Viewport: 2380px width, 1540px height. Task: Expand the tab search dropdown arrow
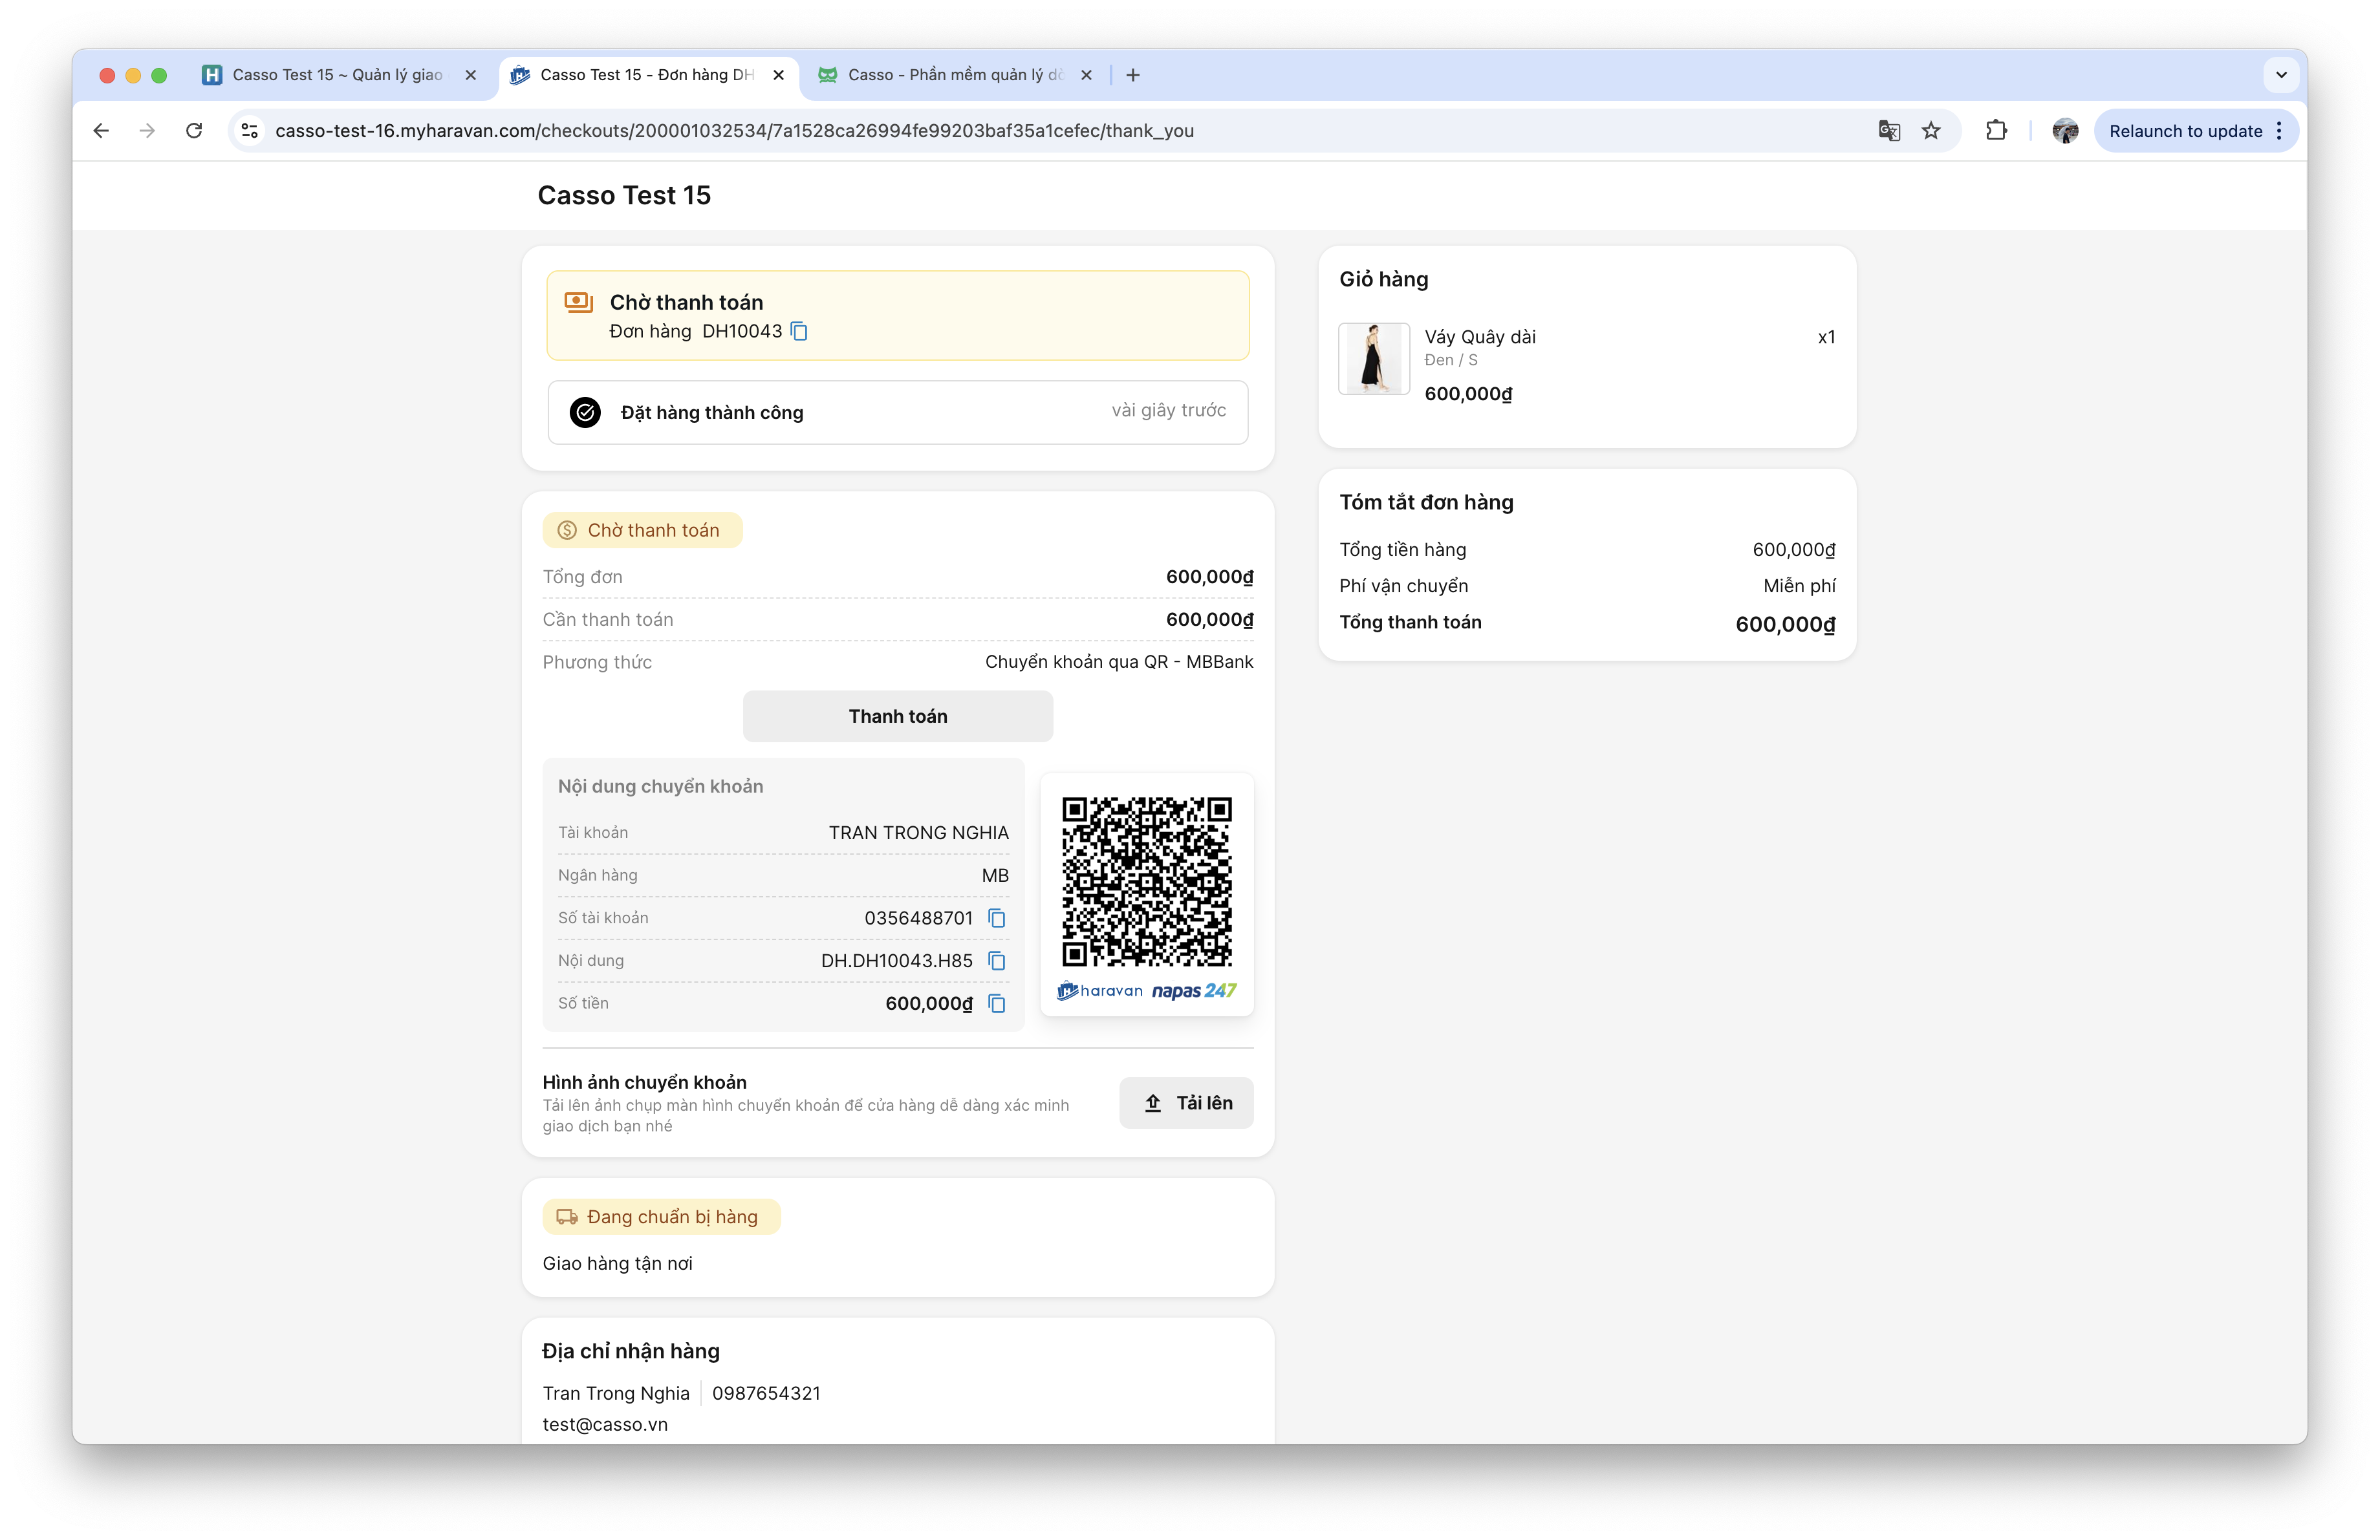click(2281, 75)
